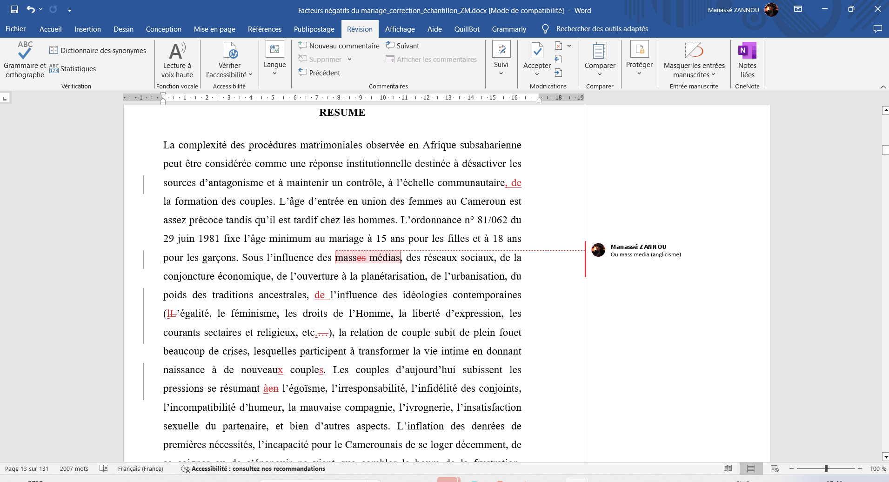Open Grammaire et orthographe check
This screenshot has width=889, height=482.
[x=25, y=60]
